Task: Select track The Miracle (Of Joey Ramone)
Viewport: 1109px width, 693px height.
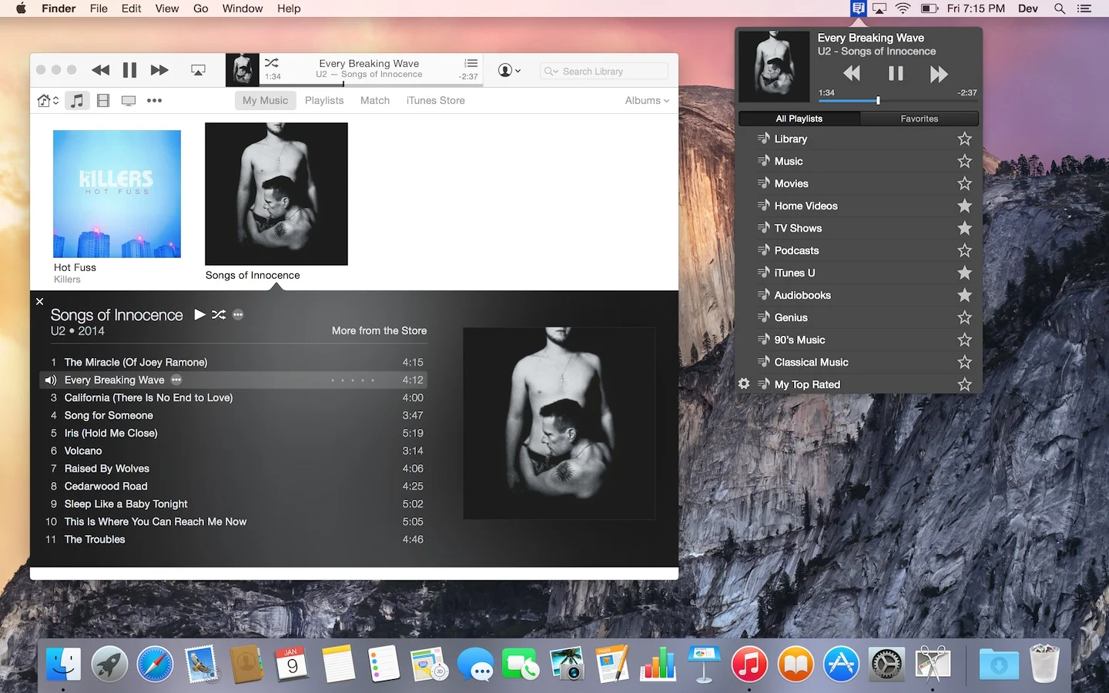Action: pyautogui.click(x=233, y=362)
